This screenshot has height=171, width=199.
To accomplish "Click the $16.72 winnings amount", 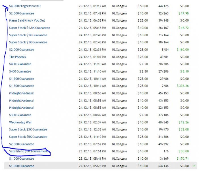I will [184, 28].
